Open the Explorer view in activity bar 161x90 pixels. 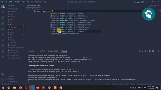pos(3,6)
